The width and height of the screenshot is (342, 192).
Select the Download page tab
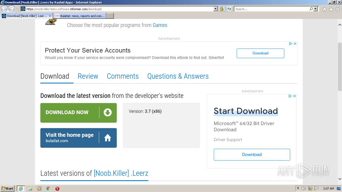[55, 76]
